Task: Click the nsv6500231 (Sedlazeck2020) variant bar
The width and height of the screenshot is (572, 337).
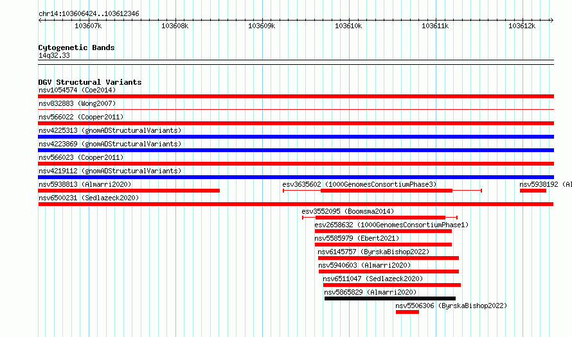Action: pos(296,204)
